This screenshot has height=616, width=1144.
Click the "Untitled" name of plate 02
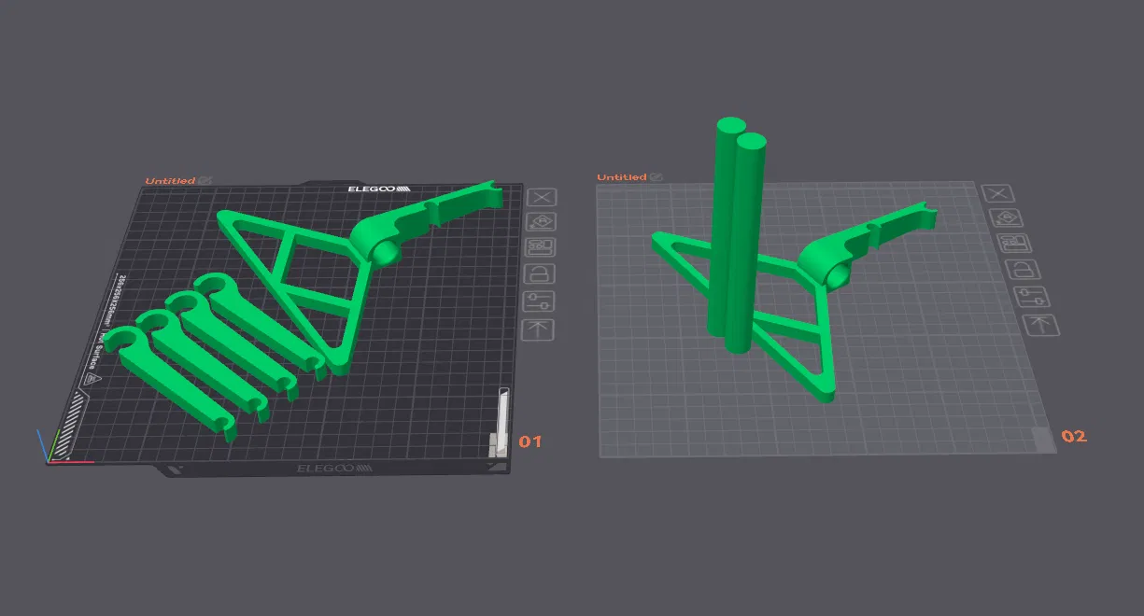tap(622, 177)
